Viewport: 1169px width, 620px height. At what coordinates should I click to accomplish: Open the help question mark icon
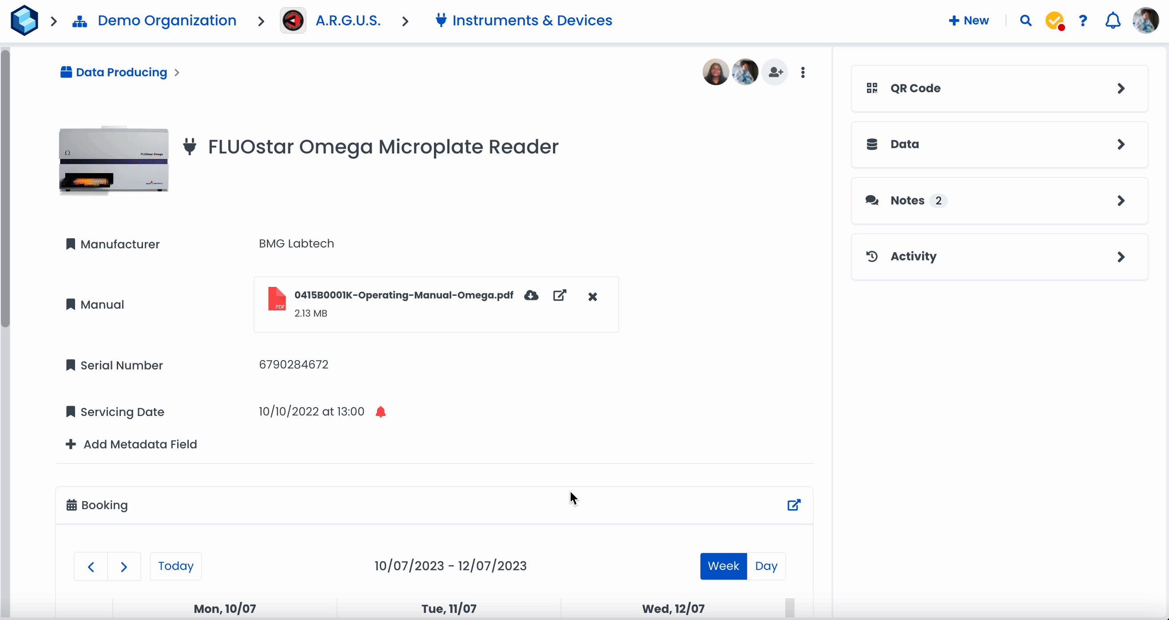(x=1083, y=21)
